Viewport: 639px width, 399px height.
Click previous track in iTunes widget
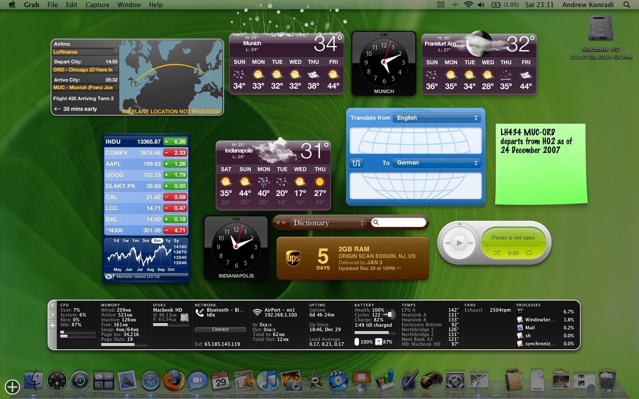[x=447, y=243]
